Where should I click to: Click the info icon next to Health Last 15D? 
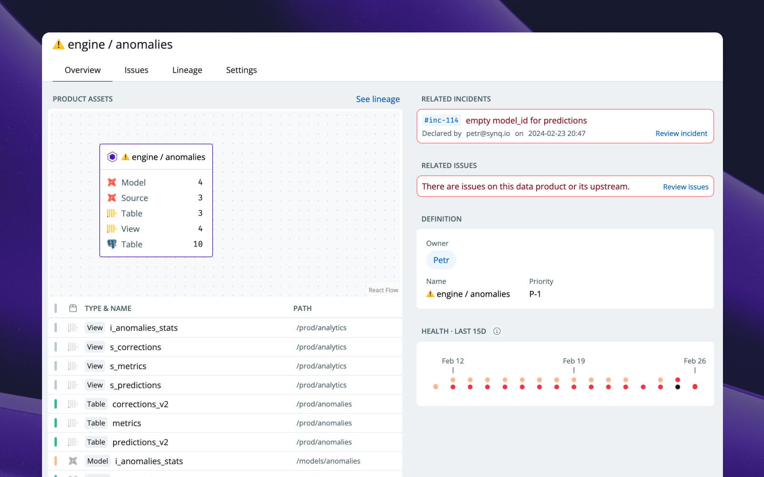pos(497,331)
